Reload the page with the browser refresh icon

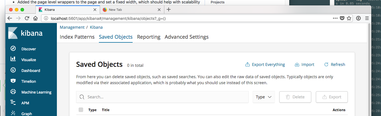click(27, 18)
